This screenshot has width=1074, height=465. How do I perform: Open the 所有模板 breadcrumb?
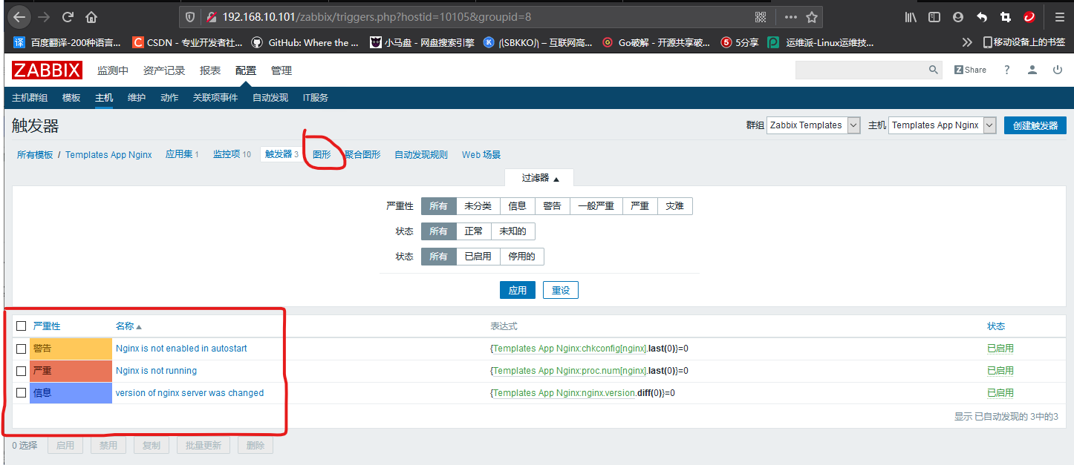pyautogui.click(x=35, y=155)
